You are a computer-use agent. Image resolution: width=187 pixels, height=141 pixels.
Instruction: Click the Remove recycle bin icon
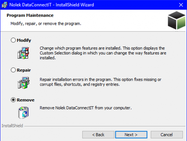[23, 112]
